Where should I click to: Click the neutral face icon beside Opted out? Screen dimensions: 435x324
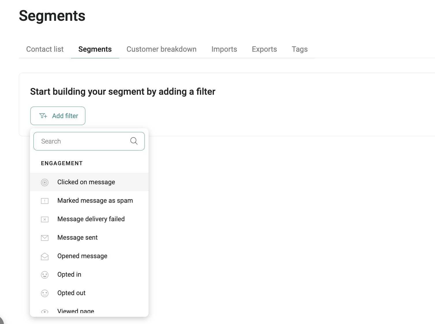click(45, 293)
